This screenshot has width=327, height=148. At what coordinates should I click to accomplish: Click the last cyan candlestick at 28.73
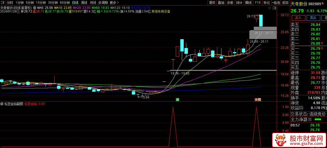coord(261,21)
